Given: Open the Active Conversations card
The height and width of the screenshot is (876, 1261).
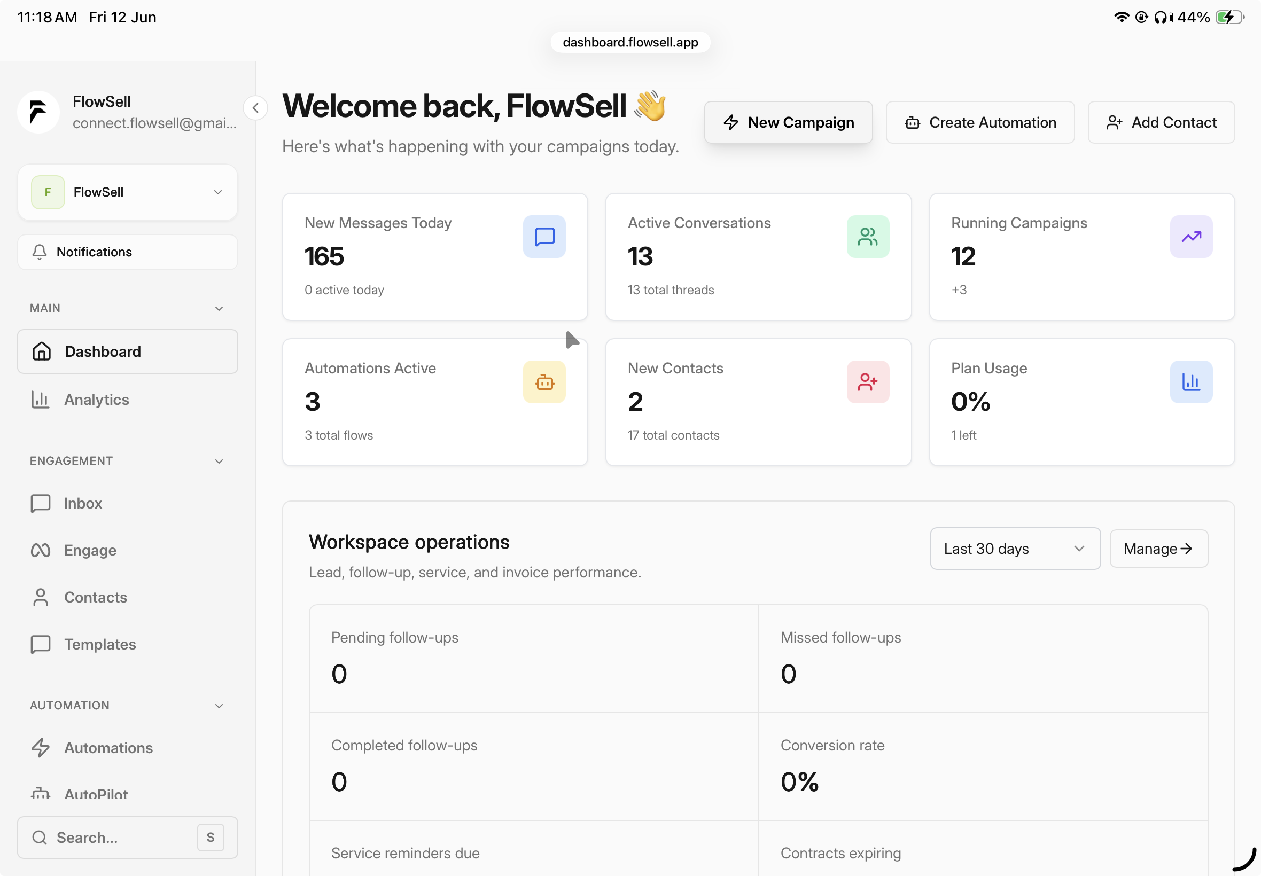Looking at the screenshot, I should click(x=758, y=257).
